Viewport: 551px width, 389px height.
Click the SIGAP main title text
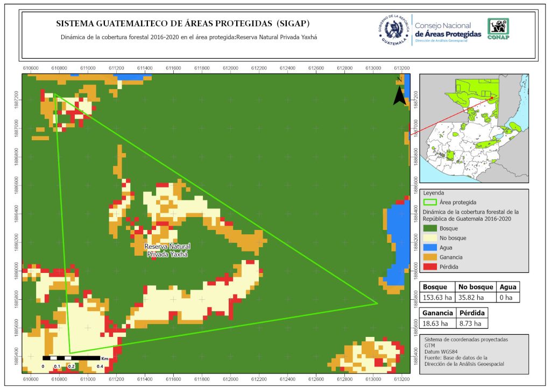[x=183, y=24]
